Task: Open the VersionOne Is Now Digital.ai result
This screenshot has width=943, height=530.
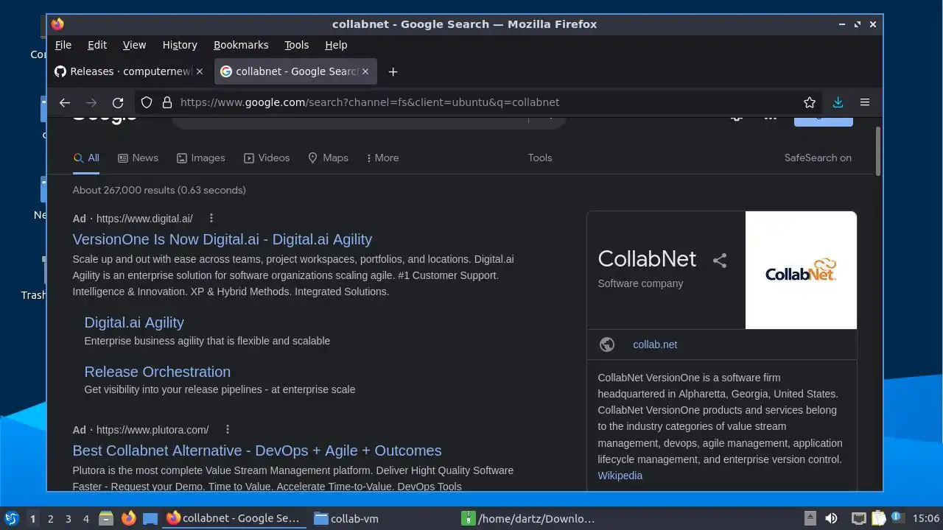Action: (222, 239)
